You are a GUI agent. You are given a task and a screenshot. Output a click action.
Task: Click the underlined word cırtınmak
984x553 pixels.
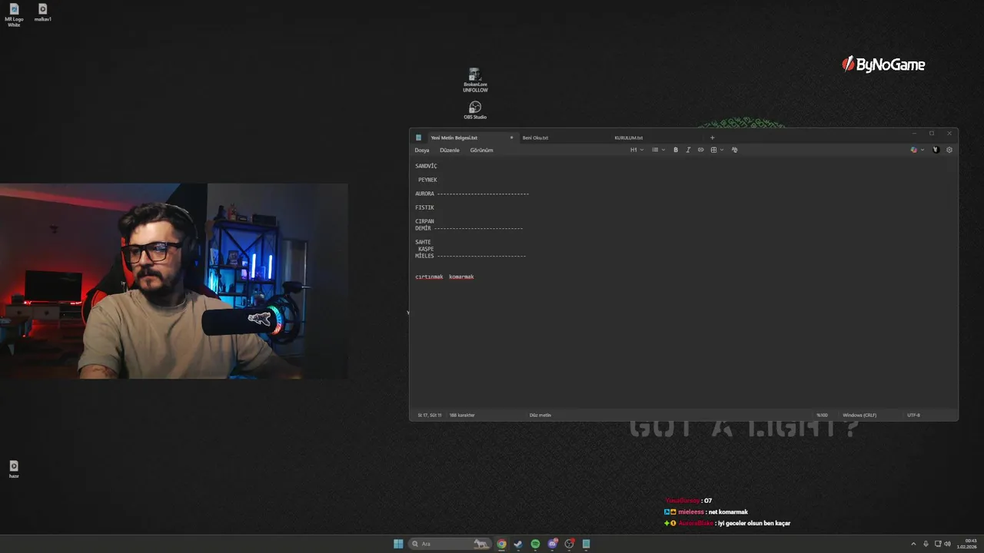click(429, 276)
